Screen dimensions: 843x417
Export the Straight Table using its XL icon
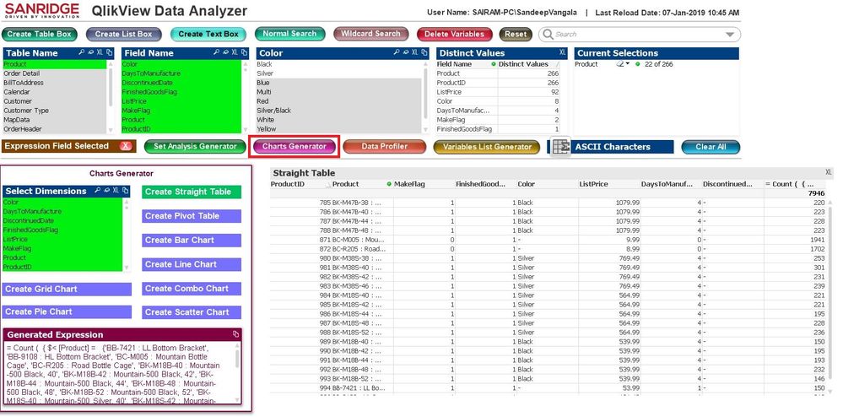[x=829, y=172]
